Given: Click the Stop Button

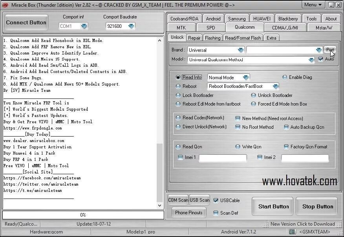Looking at the screenshot, I should tap(317, 206).
